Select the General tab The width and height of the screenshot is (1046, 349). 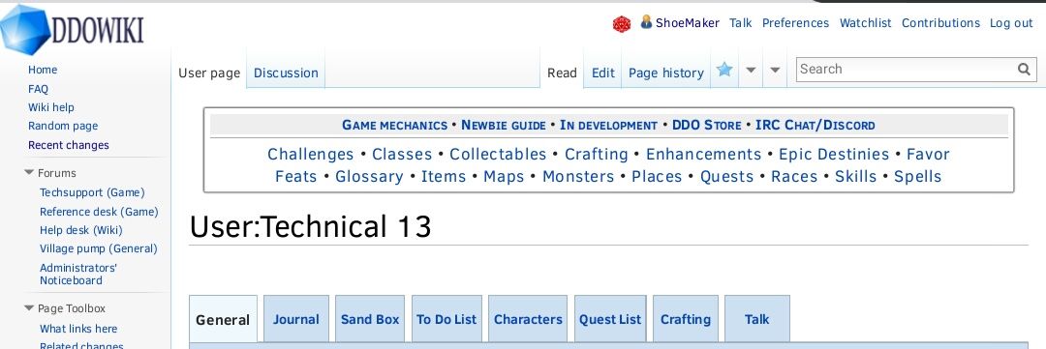tap(223, 320)
